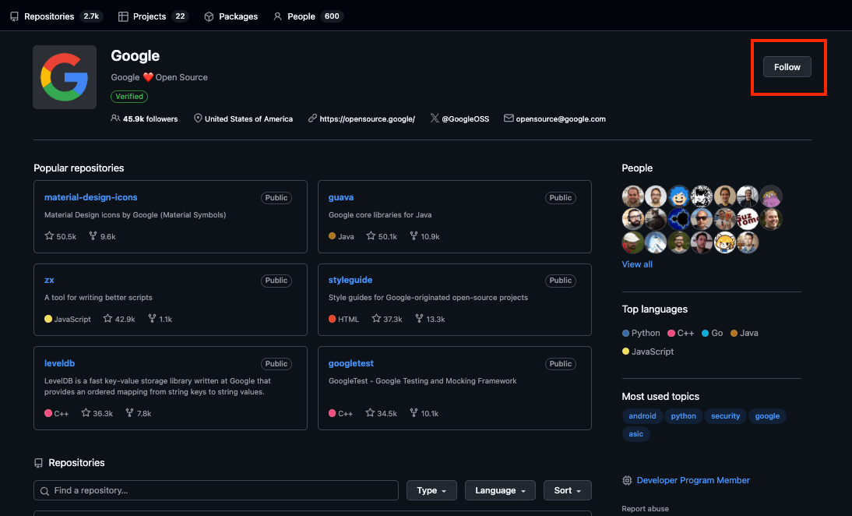Viewport: 852px width, 516px height.
Task: Click guava's star icon with 50.1k
Action: tap(371, 236)
